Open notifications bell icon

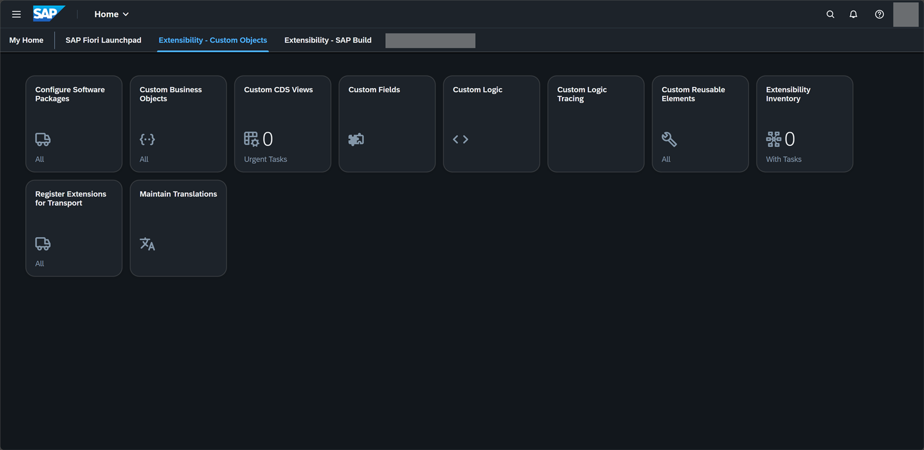click(854, 14)
